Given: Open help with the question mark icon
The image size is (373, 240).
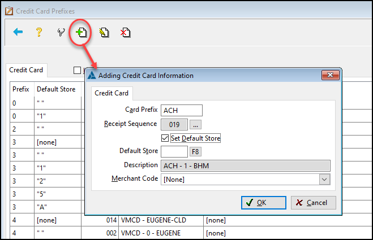Looking at the screenshot, I should (x=39, y=32).
